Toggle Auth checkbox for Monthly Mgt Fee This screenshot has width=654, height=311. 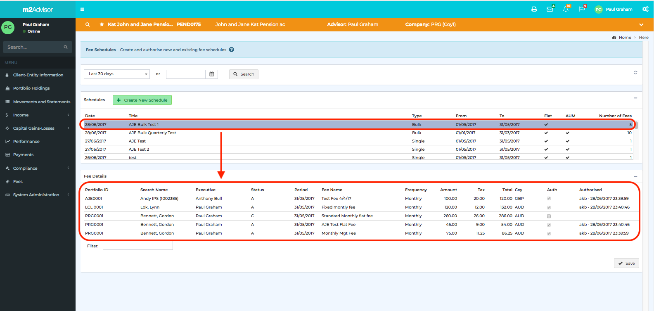click(549, 233)
